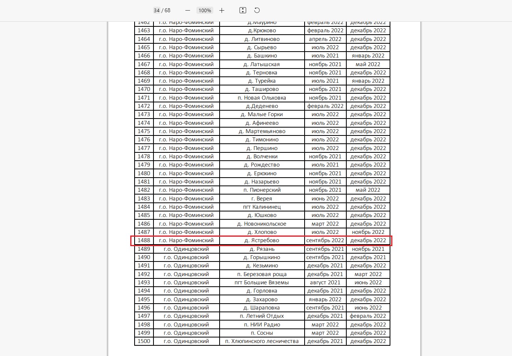This screenshot has width=512, height=356.
Task: Select "д. Афинеево" cell
Action: (x=262, y=123)
